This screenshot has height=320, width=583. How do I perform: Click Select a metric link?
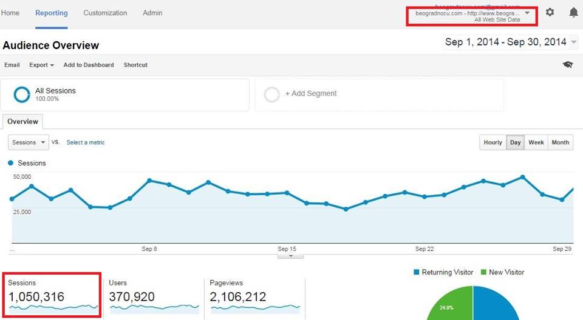tap(86, 142)
